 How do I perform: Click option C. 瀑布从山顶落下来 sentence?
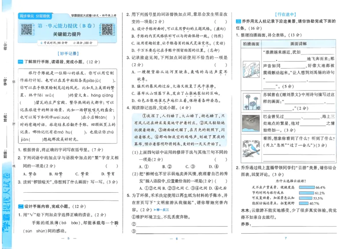point(176,93)
